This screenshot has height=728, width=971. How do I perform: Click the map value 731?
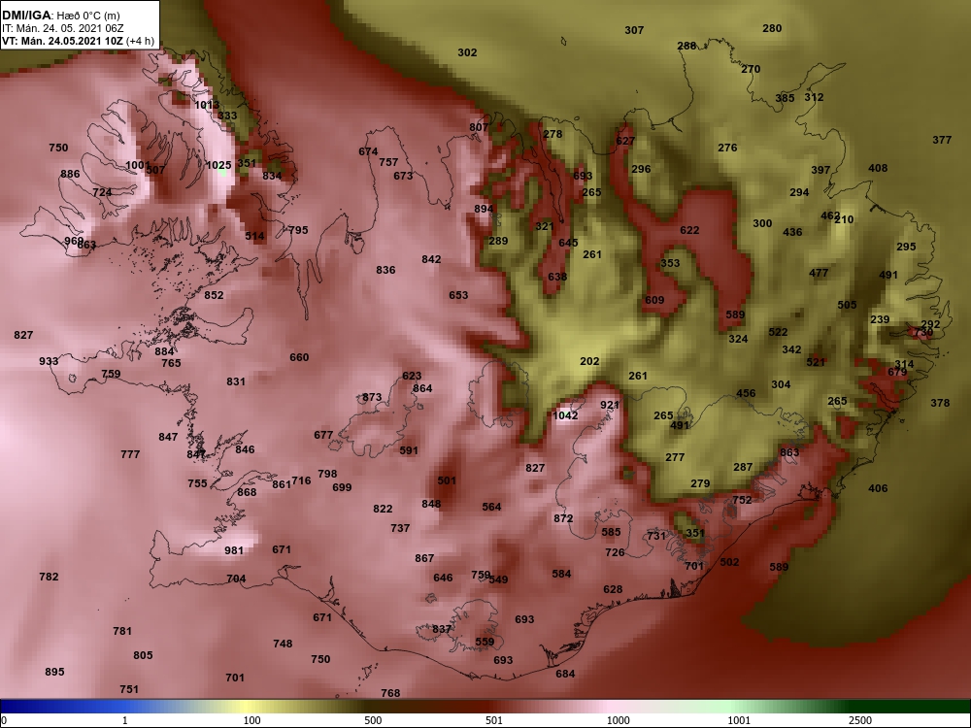click(656, 536)
